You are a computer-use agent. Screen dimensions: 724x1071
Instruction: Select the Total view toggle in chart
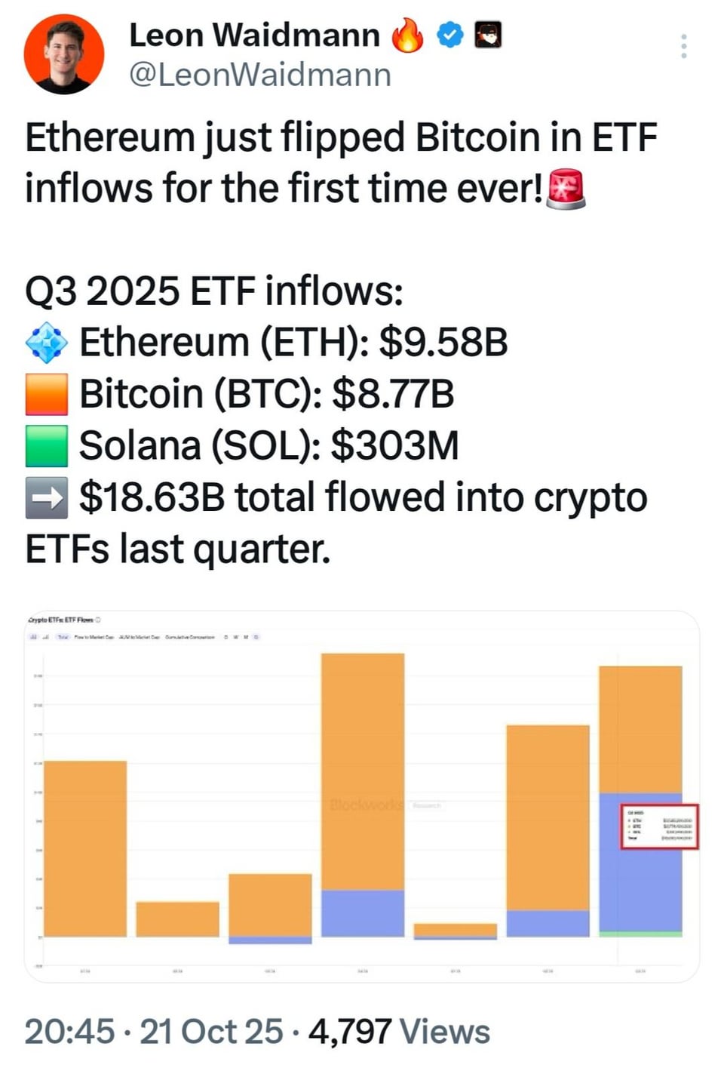[63, 637]
